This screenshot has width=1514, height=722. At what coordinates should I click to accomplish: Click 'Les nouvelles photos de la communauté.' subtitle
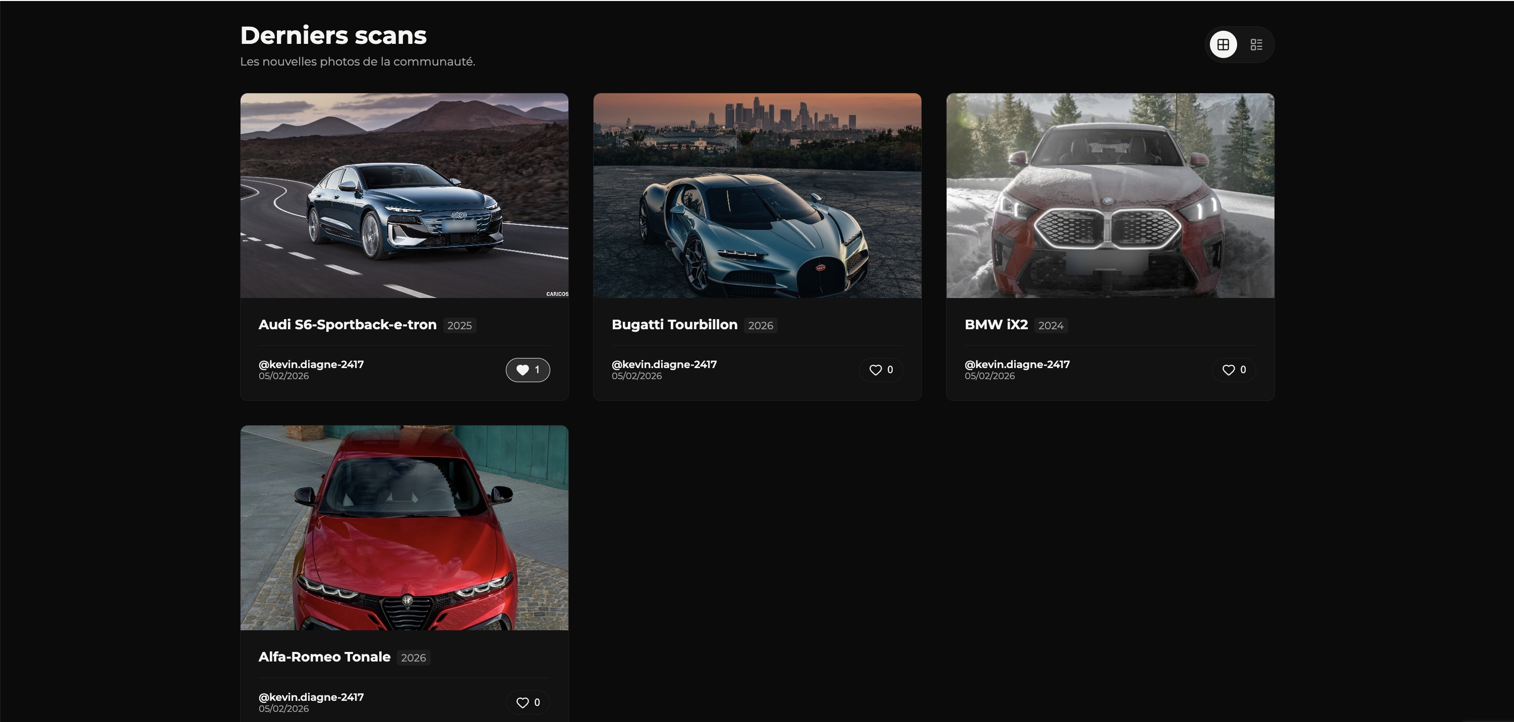click(x=358, y=62)
